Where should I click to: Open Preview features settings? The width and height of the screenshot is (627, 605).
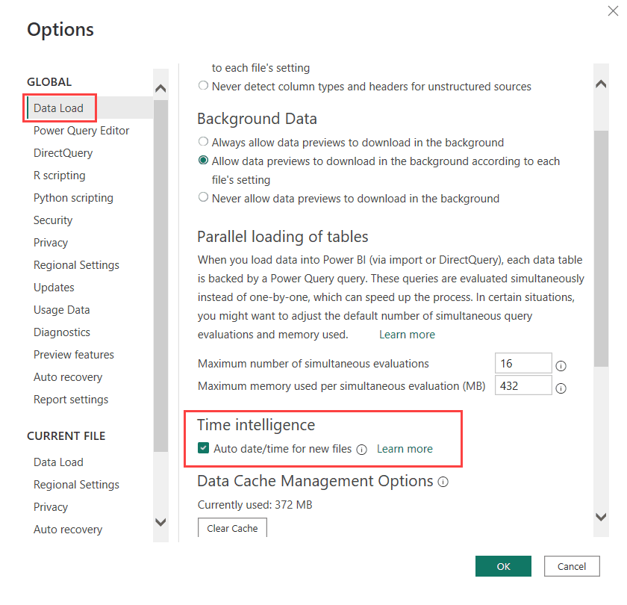click(74, 355)
